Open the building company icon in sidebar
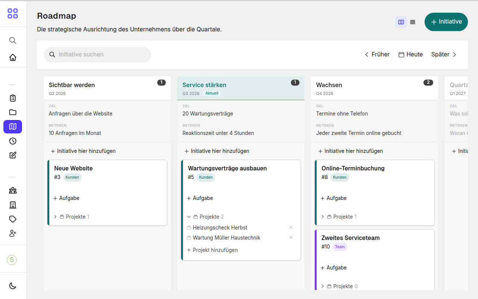The image size is (478, 299). [13, 205]
